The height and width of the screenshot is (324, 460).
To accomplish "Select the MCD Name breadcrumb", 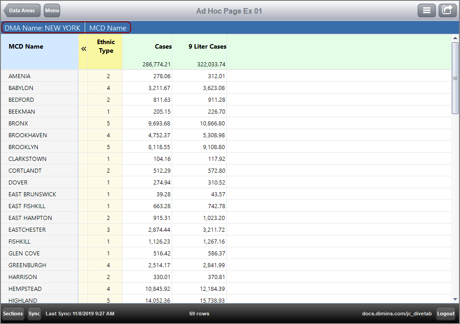I will [107, 28].
